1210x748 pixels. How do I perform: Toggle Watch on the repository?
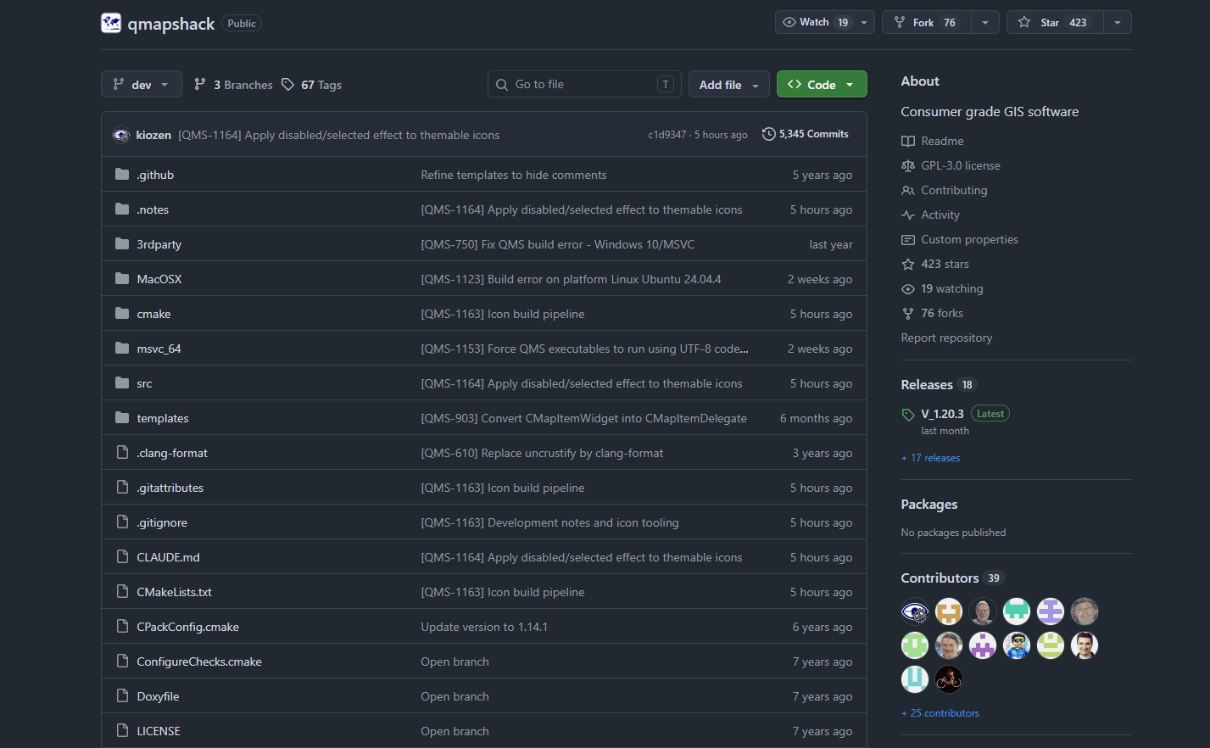(814, 22)
